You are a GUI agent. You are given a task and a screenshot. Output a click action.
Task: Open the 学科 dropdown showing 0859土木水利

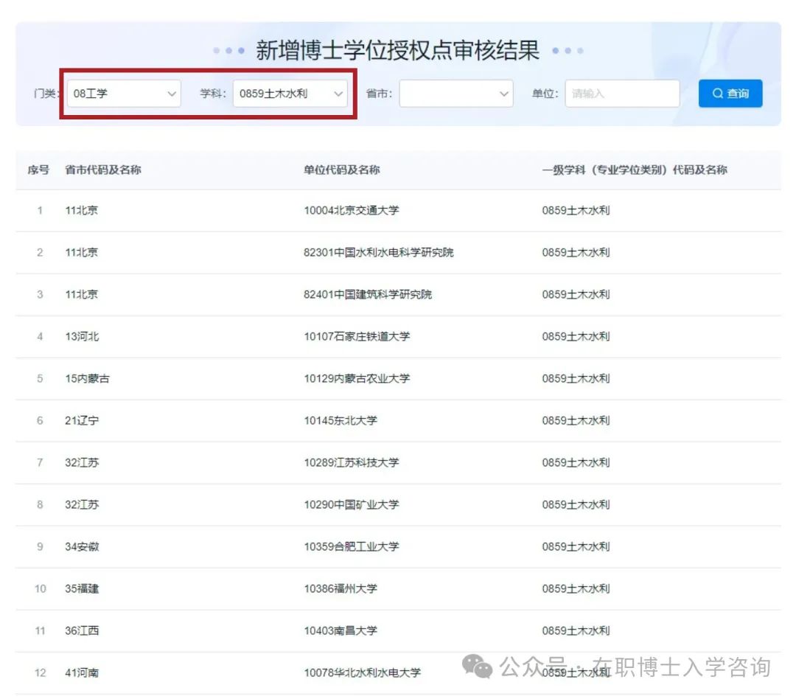tap(290, 94)
